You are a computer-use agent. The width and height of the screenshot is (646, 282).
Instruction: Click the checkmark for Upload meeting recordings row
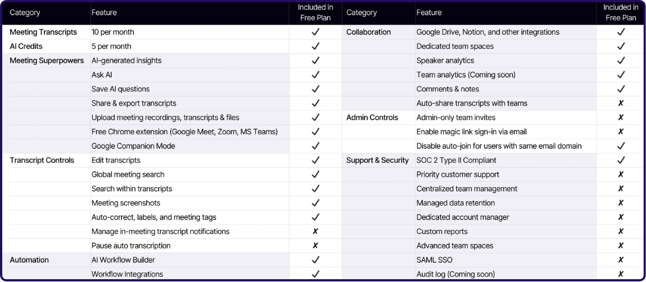(315, 118)
